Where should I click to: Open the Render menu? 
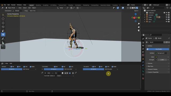click(13, 5)
